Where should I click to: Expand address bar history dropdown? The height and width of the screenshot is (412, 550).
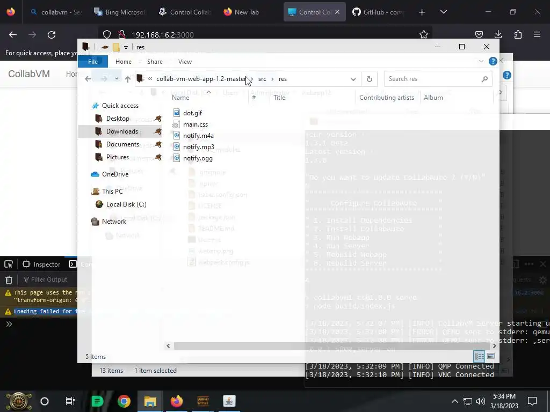tap(353, 79)
